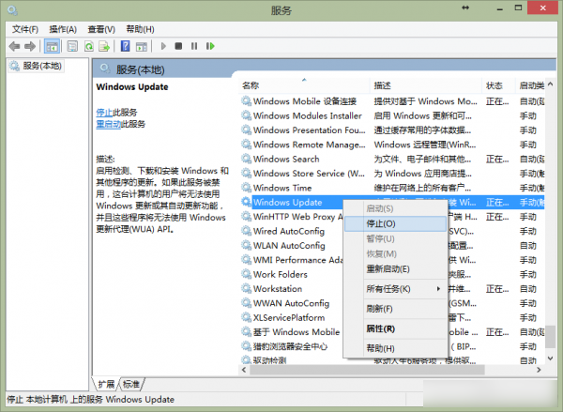Choose 刷新(F) in the context menu

click(x=395, y=309)
